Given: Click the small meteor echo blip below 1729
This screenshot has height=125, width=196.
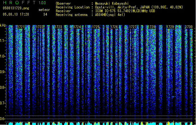Looking at the screenshot, I should (173, 97).
